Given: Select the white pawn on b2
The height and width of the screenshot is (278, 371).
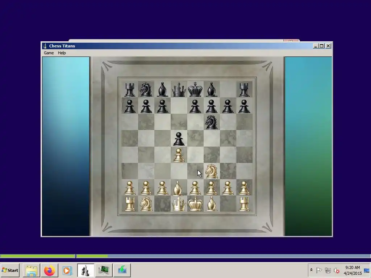Looking at the screenshot, I should [146, 188].
